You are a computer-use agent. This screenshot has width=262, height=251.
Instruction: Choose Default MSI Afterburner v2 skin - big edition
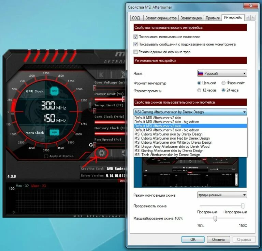190,122
